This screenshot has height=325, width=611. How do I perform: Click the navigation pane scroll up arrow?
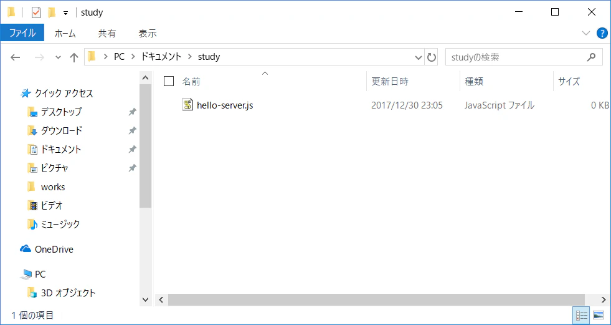145,77
